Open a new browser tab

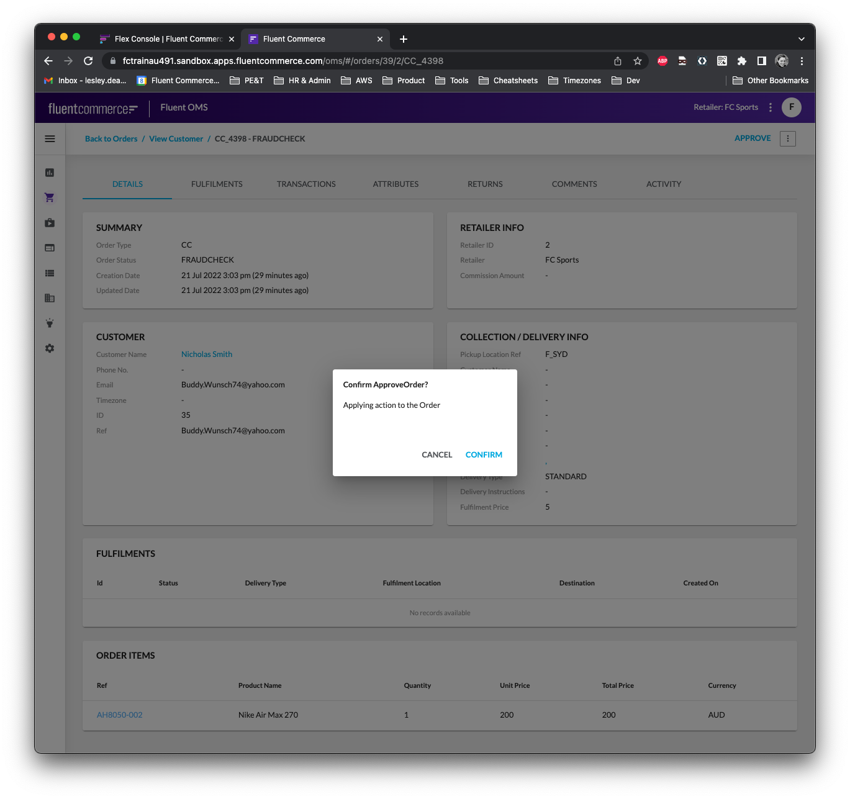404,39
